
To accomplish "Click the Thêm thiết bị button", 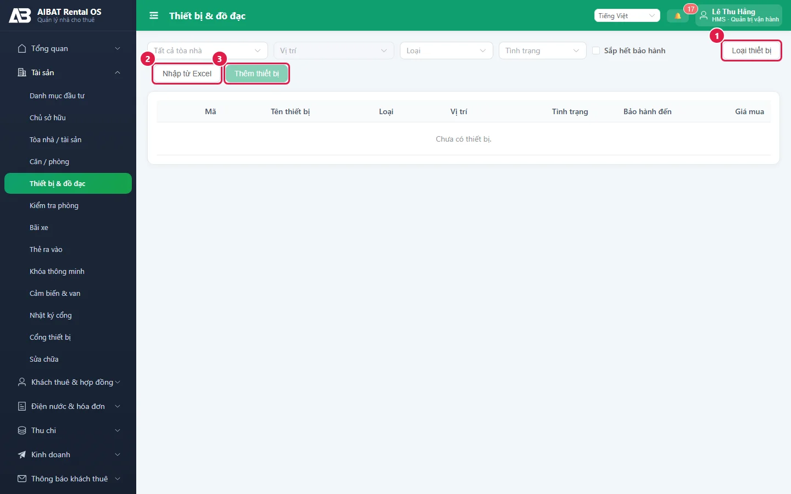I will pyautogui.click(x=257, y=74).
